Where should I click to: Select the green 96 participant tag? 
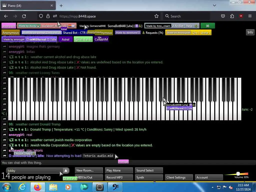207,26
